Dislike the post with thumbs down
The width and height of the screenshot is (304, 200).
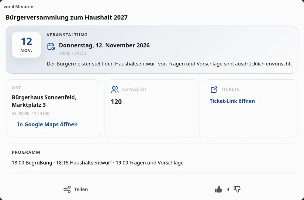click(237, 189)
